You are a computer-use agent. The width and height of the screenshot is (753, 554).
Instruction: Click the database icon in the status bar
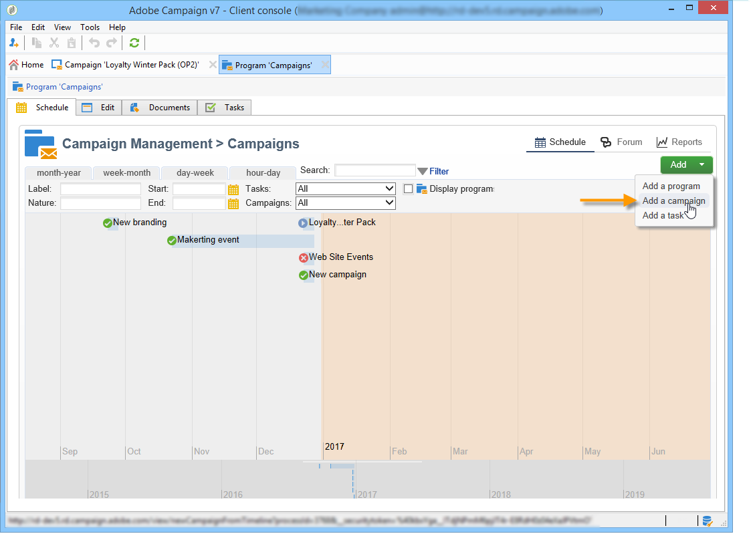tap(708, 521)
